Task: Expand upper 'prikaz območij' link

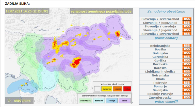Action: click(x=166, y=38)
